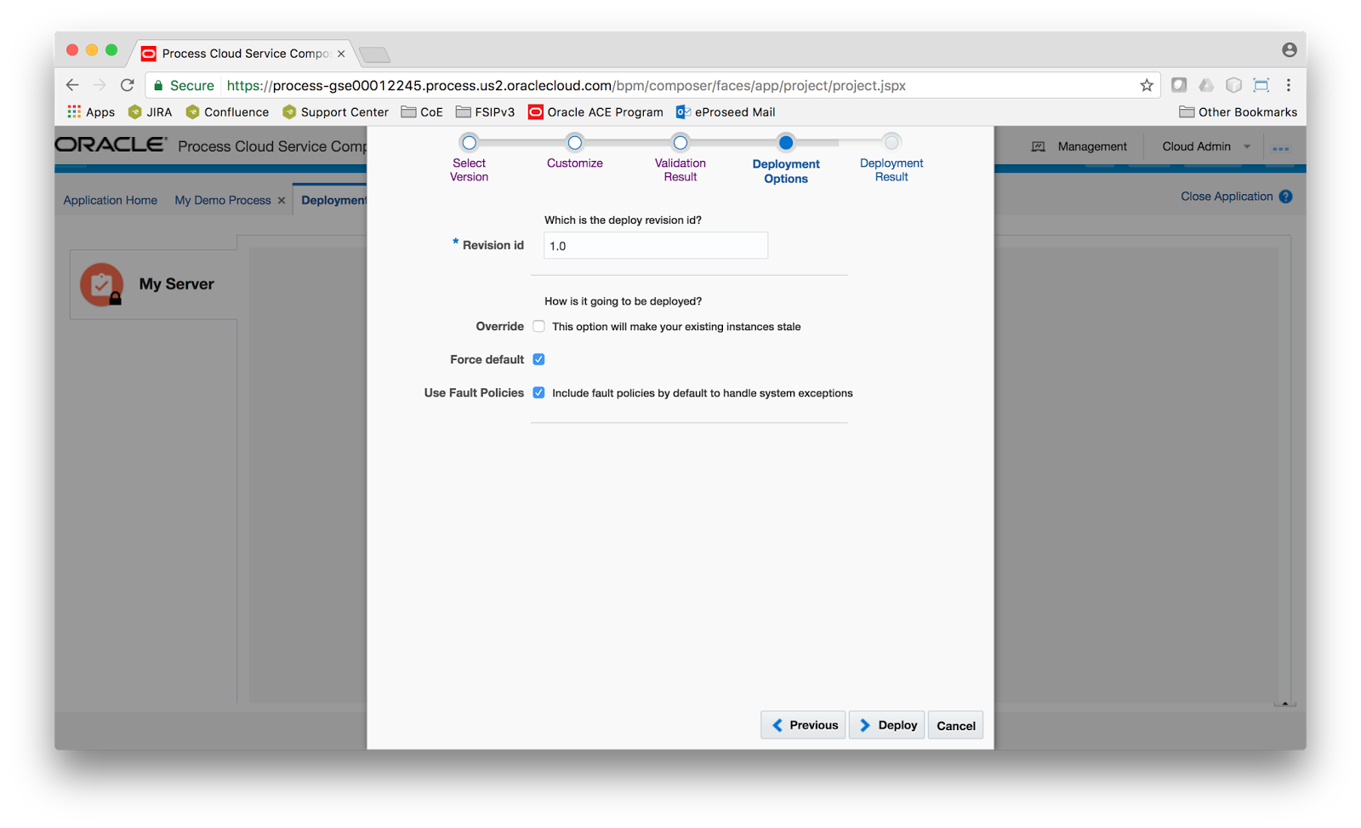Click the screen capture extension icon

(x=1261, y=85)
